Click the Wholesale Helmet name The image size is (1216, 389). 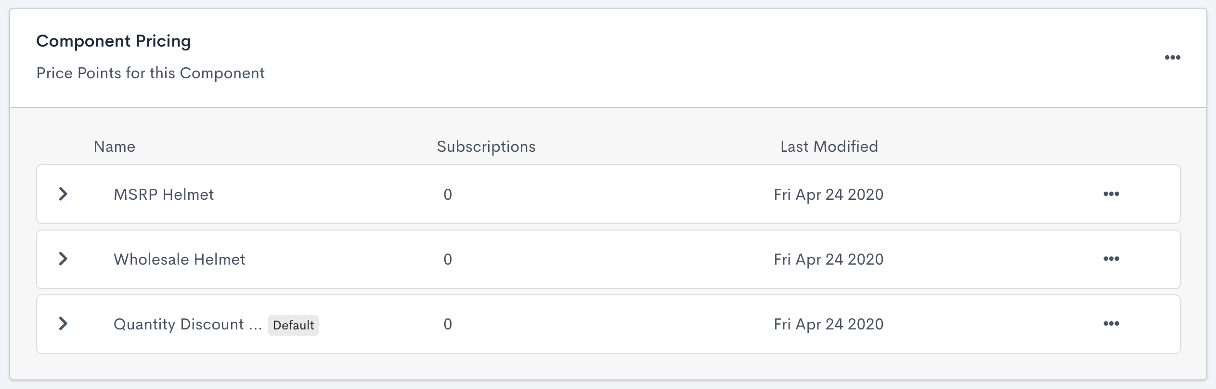point(179,259)
